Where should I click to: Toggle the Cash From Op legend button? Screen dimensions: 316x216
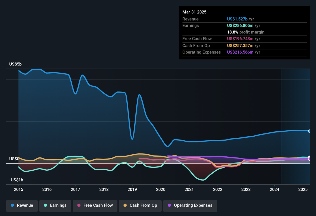[140, 206]
